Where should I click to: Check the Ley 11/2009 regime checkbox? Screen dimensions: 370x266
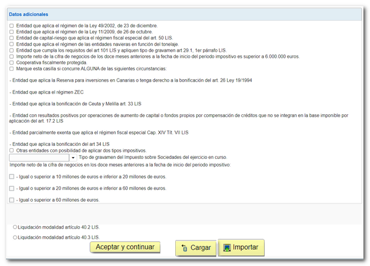[12, 32]
